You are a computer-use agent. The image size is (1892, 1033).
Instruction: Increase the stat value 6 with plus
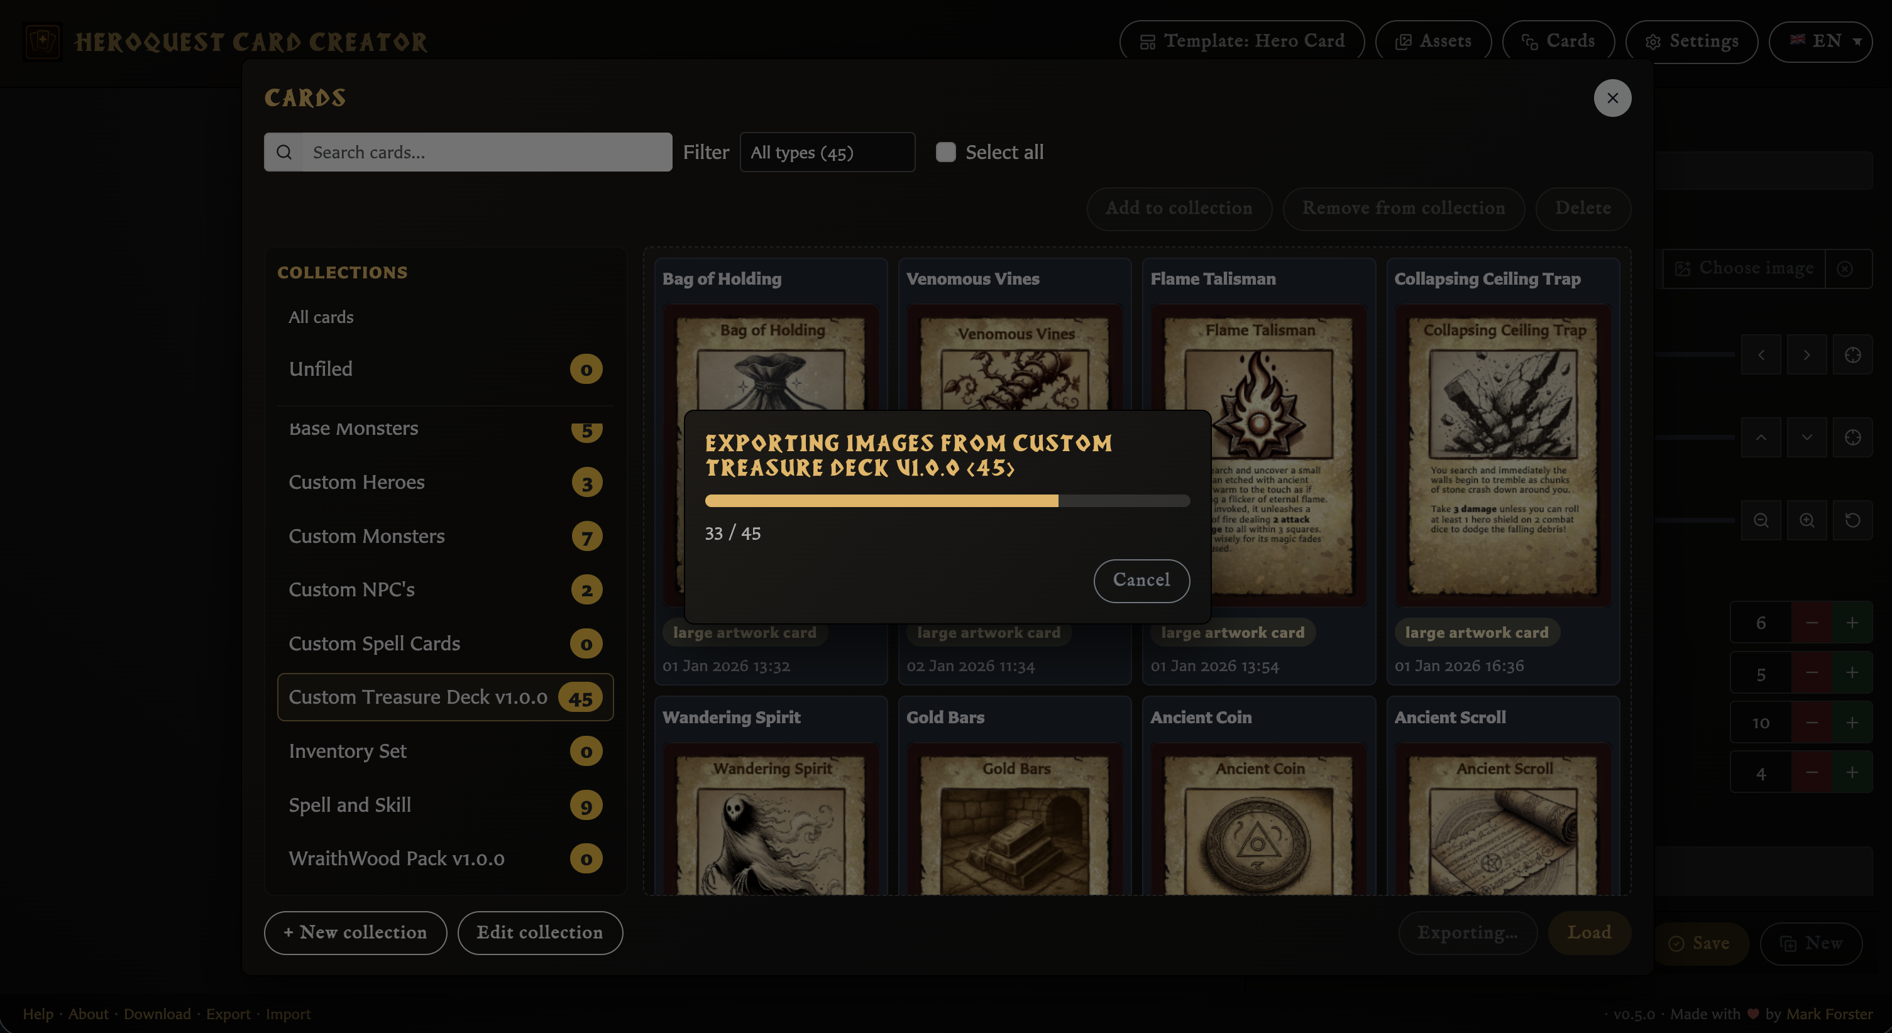tap(1852, 623)
